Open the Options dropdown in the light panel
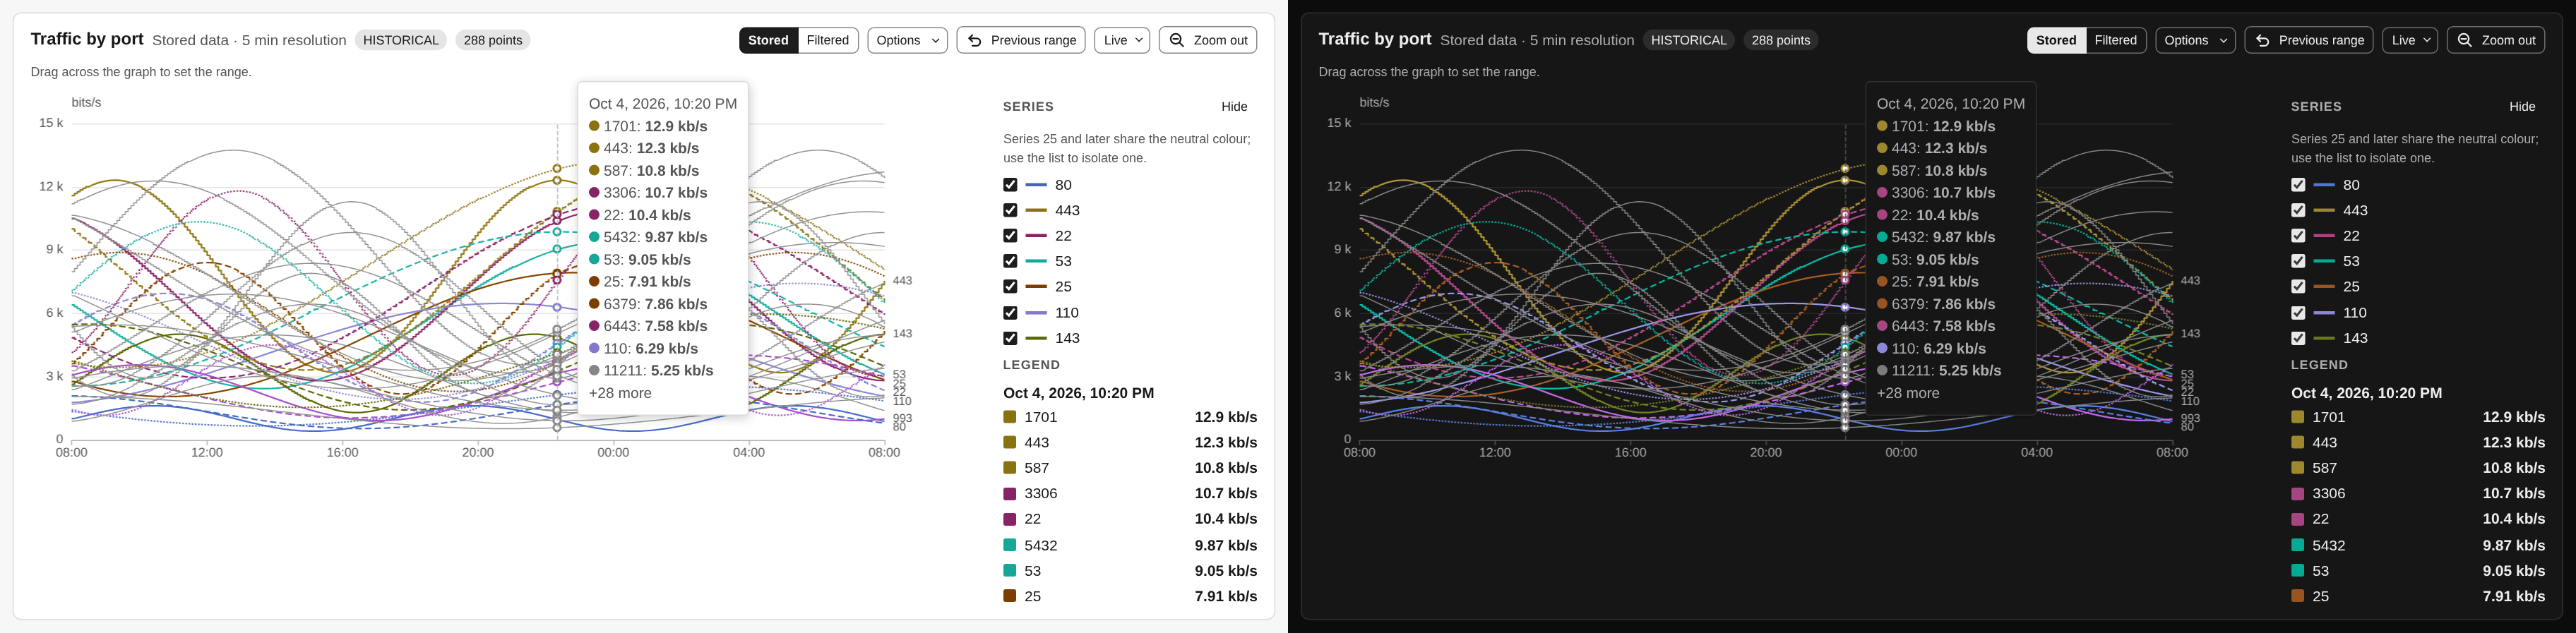The height and width of the screenshot is (633, 2576). 907,40
